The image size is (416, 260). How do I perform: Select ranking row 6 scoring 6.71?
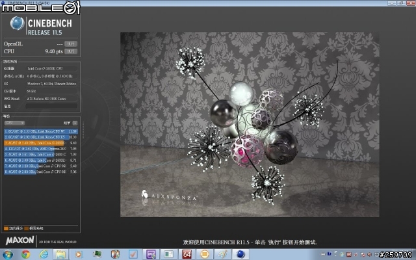(x=41, y=160)
